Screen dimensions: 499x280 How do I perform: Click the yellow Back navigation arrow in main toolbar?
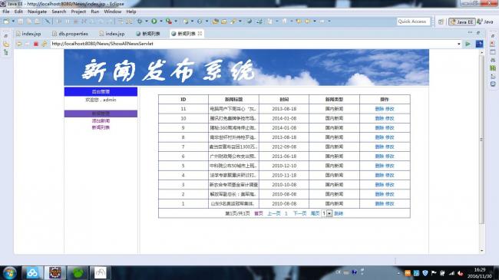click(x=299, y=21)
